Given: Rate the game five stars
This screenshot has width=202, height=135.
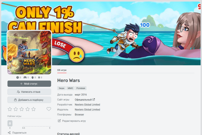Looking at the screenshot, I should pyautogui.click(x=34, y=109).
